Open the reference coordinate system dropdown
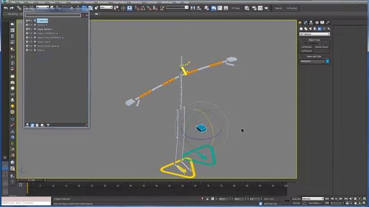 point(106,7)
